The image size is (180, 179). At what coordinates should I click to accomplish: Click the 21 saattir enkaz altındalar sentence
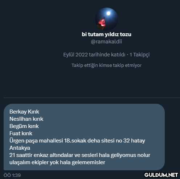[x=80, y=155]
